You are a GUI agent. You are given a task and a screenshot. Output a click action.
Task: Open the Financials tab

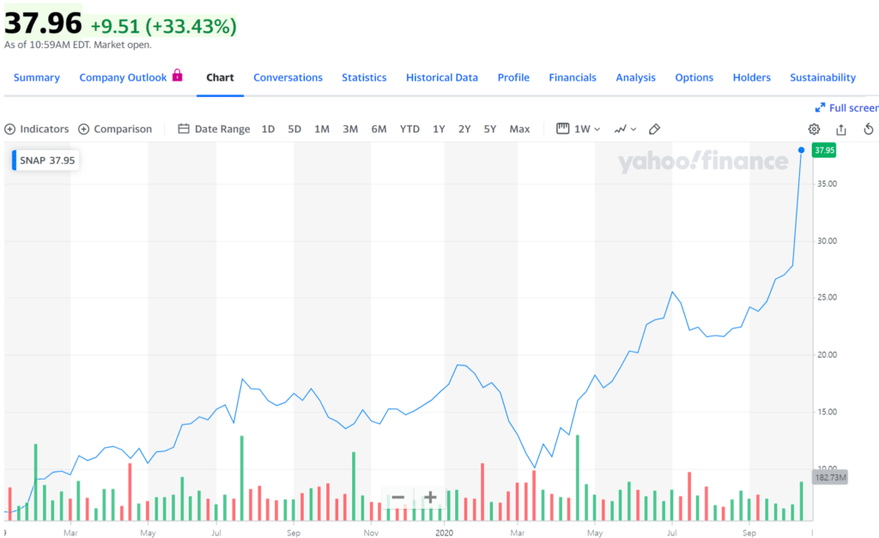573,77
